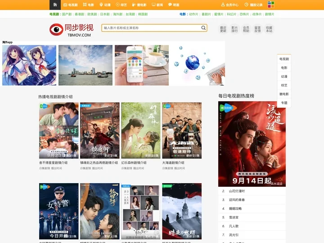The height and width of the screenshot is (243, 324).
Task: Open the 动漫 navigation tab
Action: coord(105,5)
